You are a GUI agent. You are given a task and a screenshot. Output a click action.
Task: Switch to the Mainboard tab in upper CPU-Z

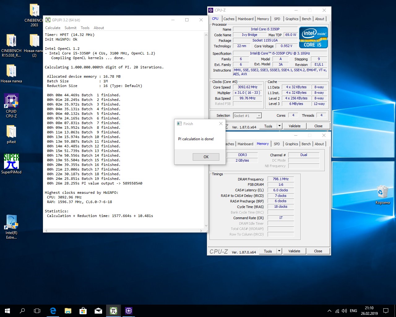click(246, 19)
